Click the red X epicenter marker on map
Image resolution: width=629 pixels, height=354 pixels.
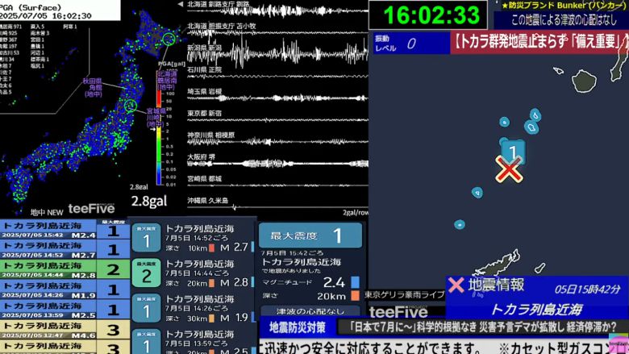pos(508,170)
